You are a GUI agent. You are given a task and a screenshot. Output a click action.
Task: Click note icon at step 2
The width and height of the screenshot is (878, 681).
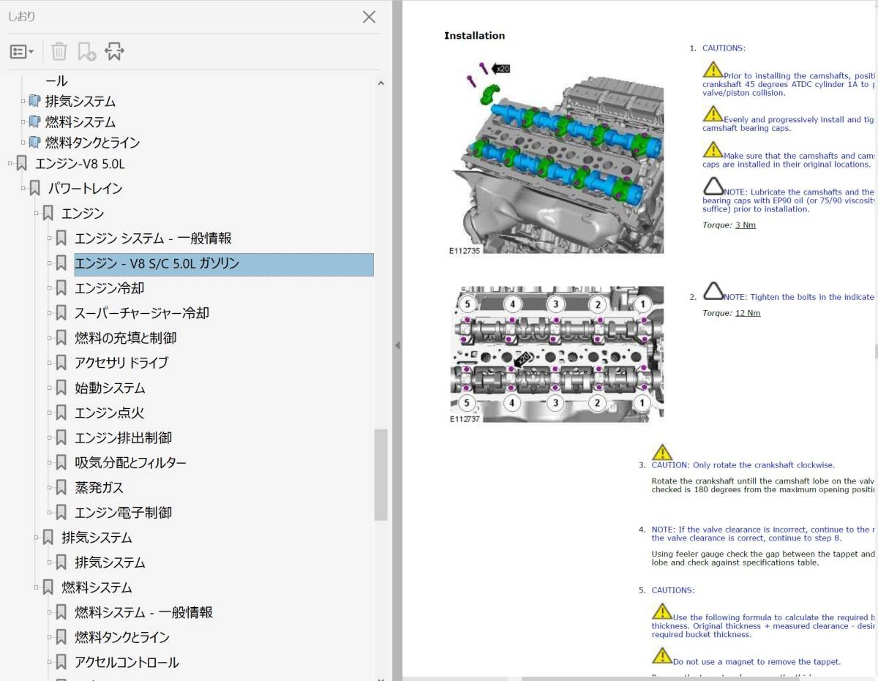[x=713, y=291]
